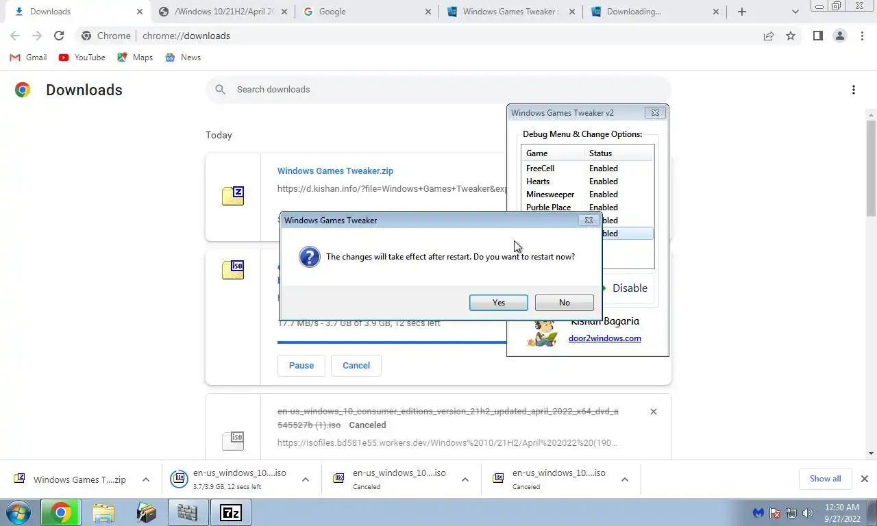Image resolution: width=877 pixels, height=526 pixels.
Task: Open the 7-Zip taskbar icon
Action: click(231, 512)
